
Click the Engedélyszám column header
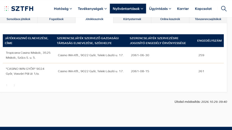pyautogui.click(x=209, y=41)
